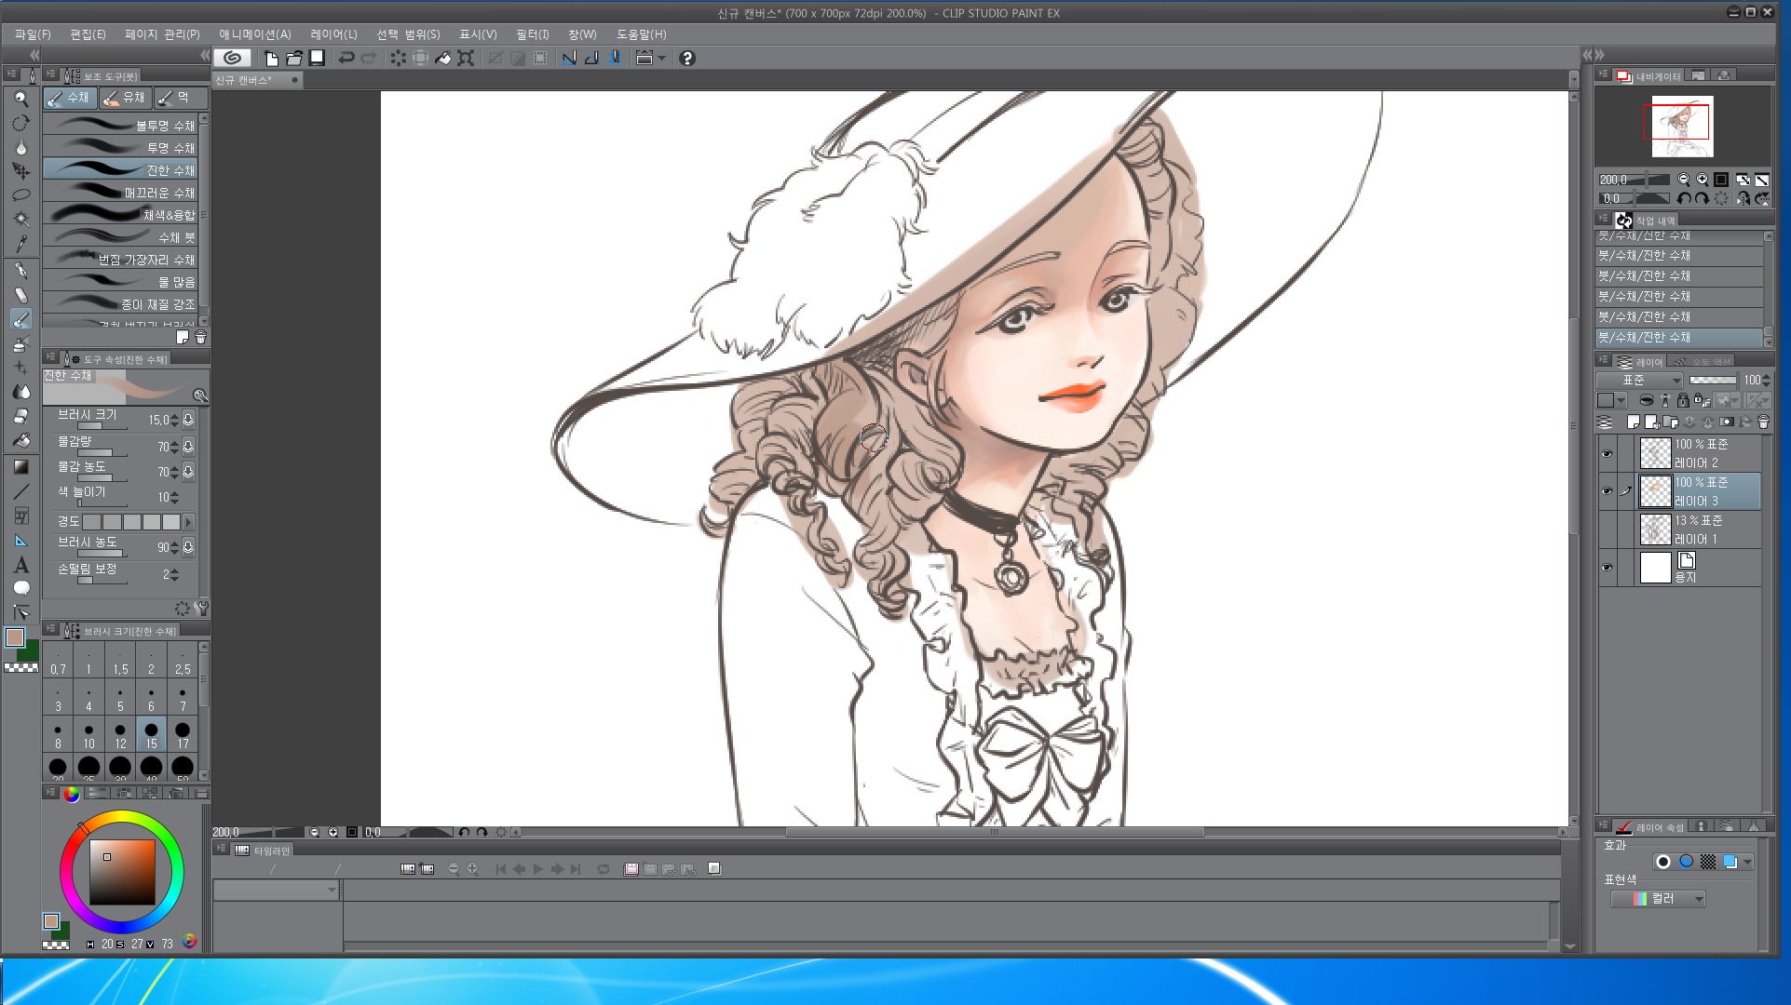
Task: Open timeline selection dropdown
Action: (x=276, y=891)
